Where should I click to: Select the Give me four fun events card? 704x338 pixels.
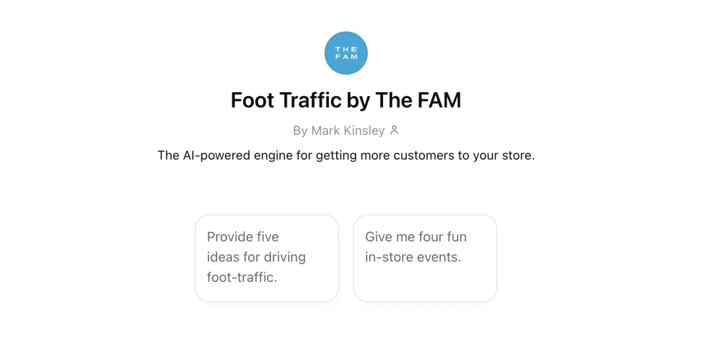(425, 258)
